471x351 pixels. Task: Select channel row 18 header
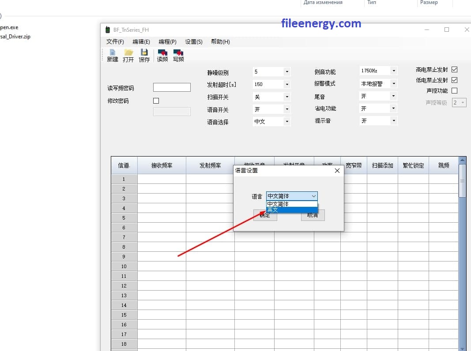(x=124, y=344)
